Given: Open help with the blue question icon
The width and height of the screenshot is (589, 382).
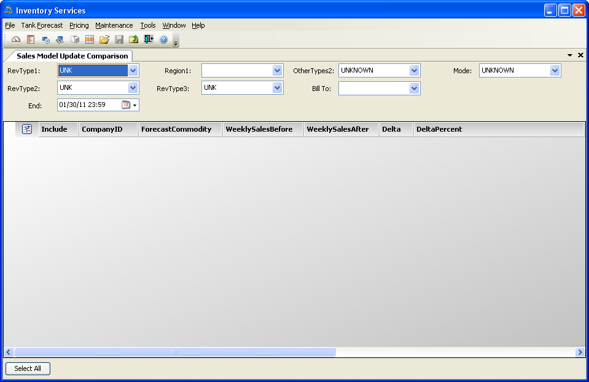Looking at the screenshot, I should (163, 39).
